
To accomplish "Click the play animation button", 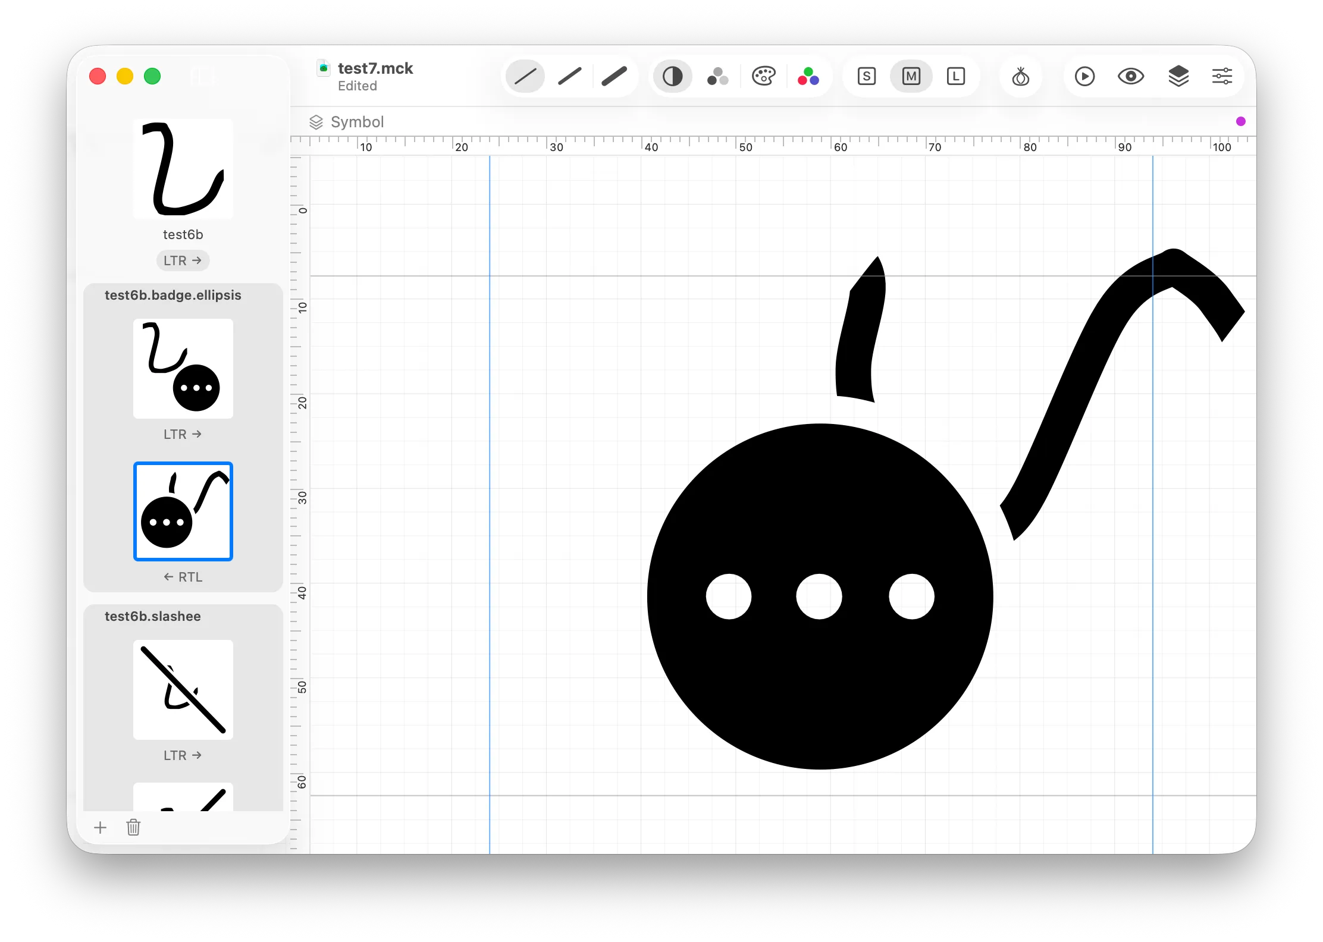I will pos(1085,76).
